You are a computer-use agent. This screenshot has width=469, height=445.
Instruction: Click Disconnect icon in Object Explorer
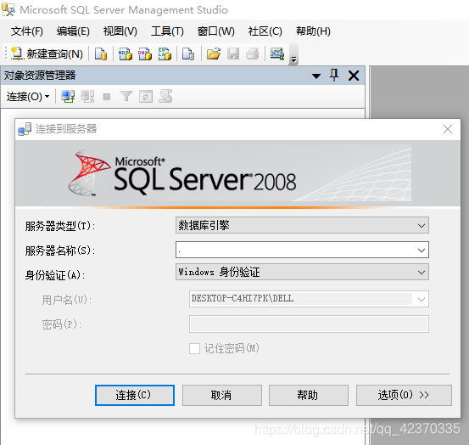(87, 97)
